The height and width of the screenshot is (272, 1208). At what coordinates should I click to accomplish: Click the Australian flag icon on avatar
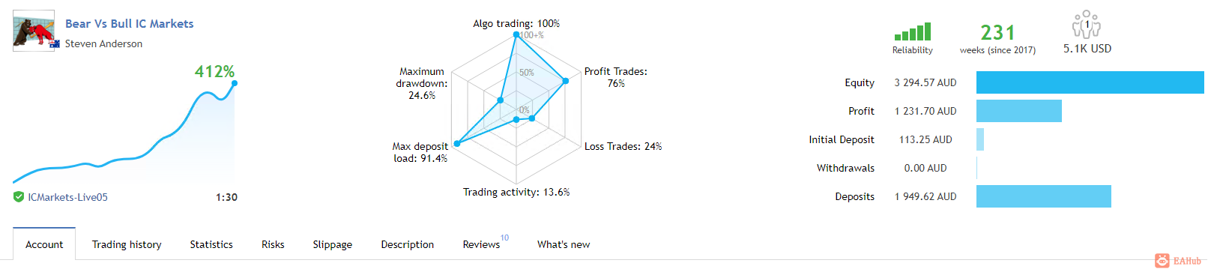tap(54, 43)
